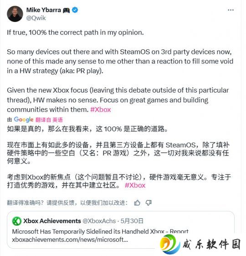Give thumbs up to the translation
The height and width of the screenshot is (256, 246).
tap(137, 203)
